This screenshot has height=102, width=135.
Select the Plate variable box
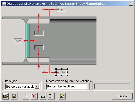[x=18, y=41]
